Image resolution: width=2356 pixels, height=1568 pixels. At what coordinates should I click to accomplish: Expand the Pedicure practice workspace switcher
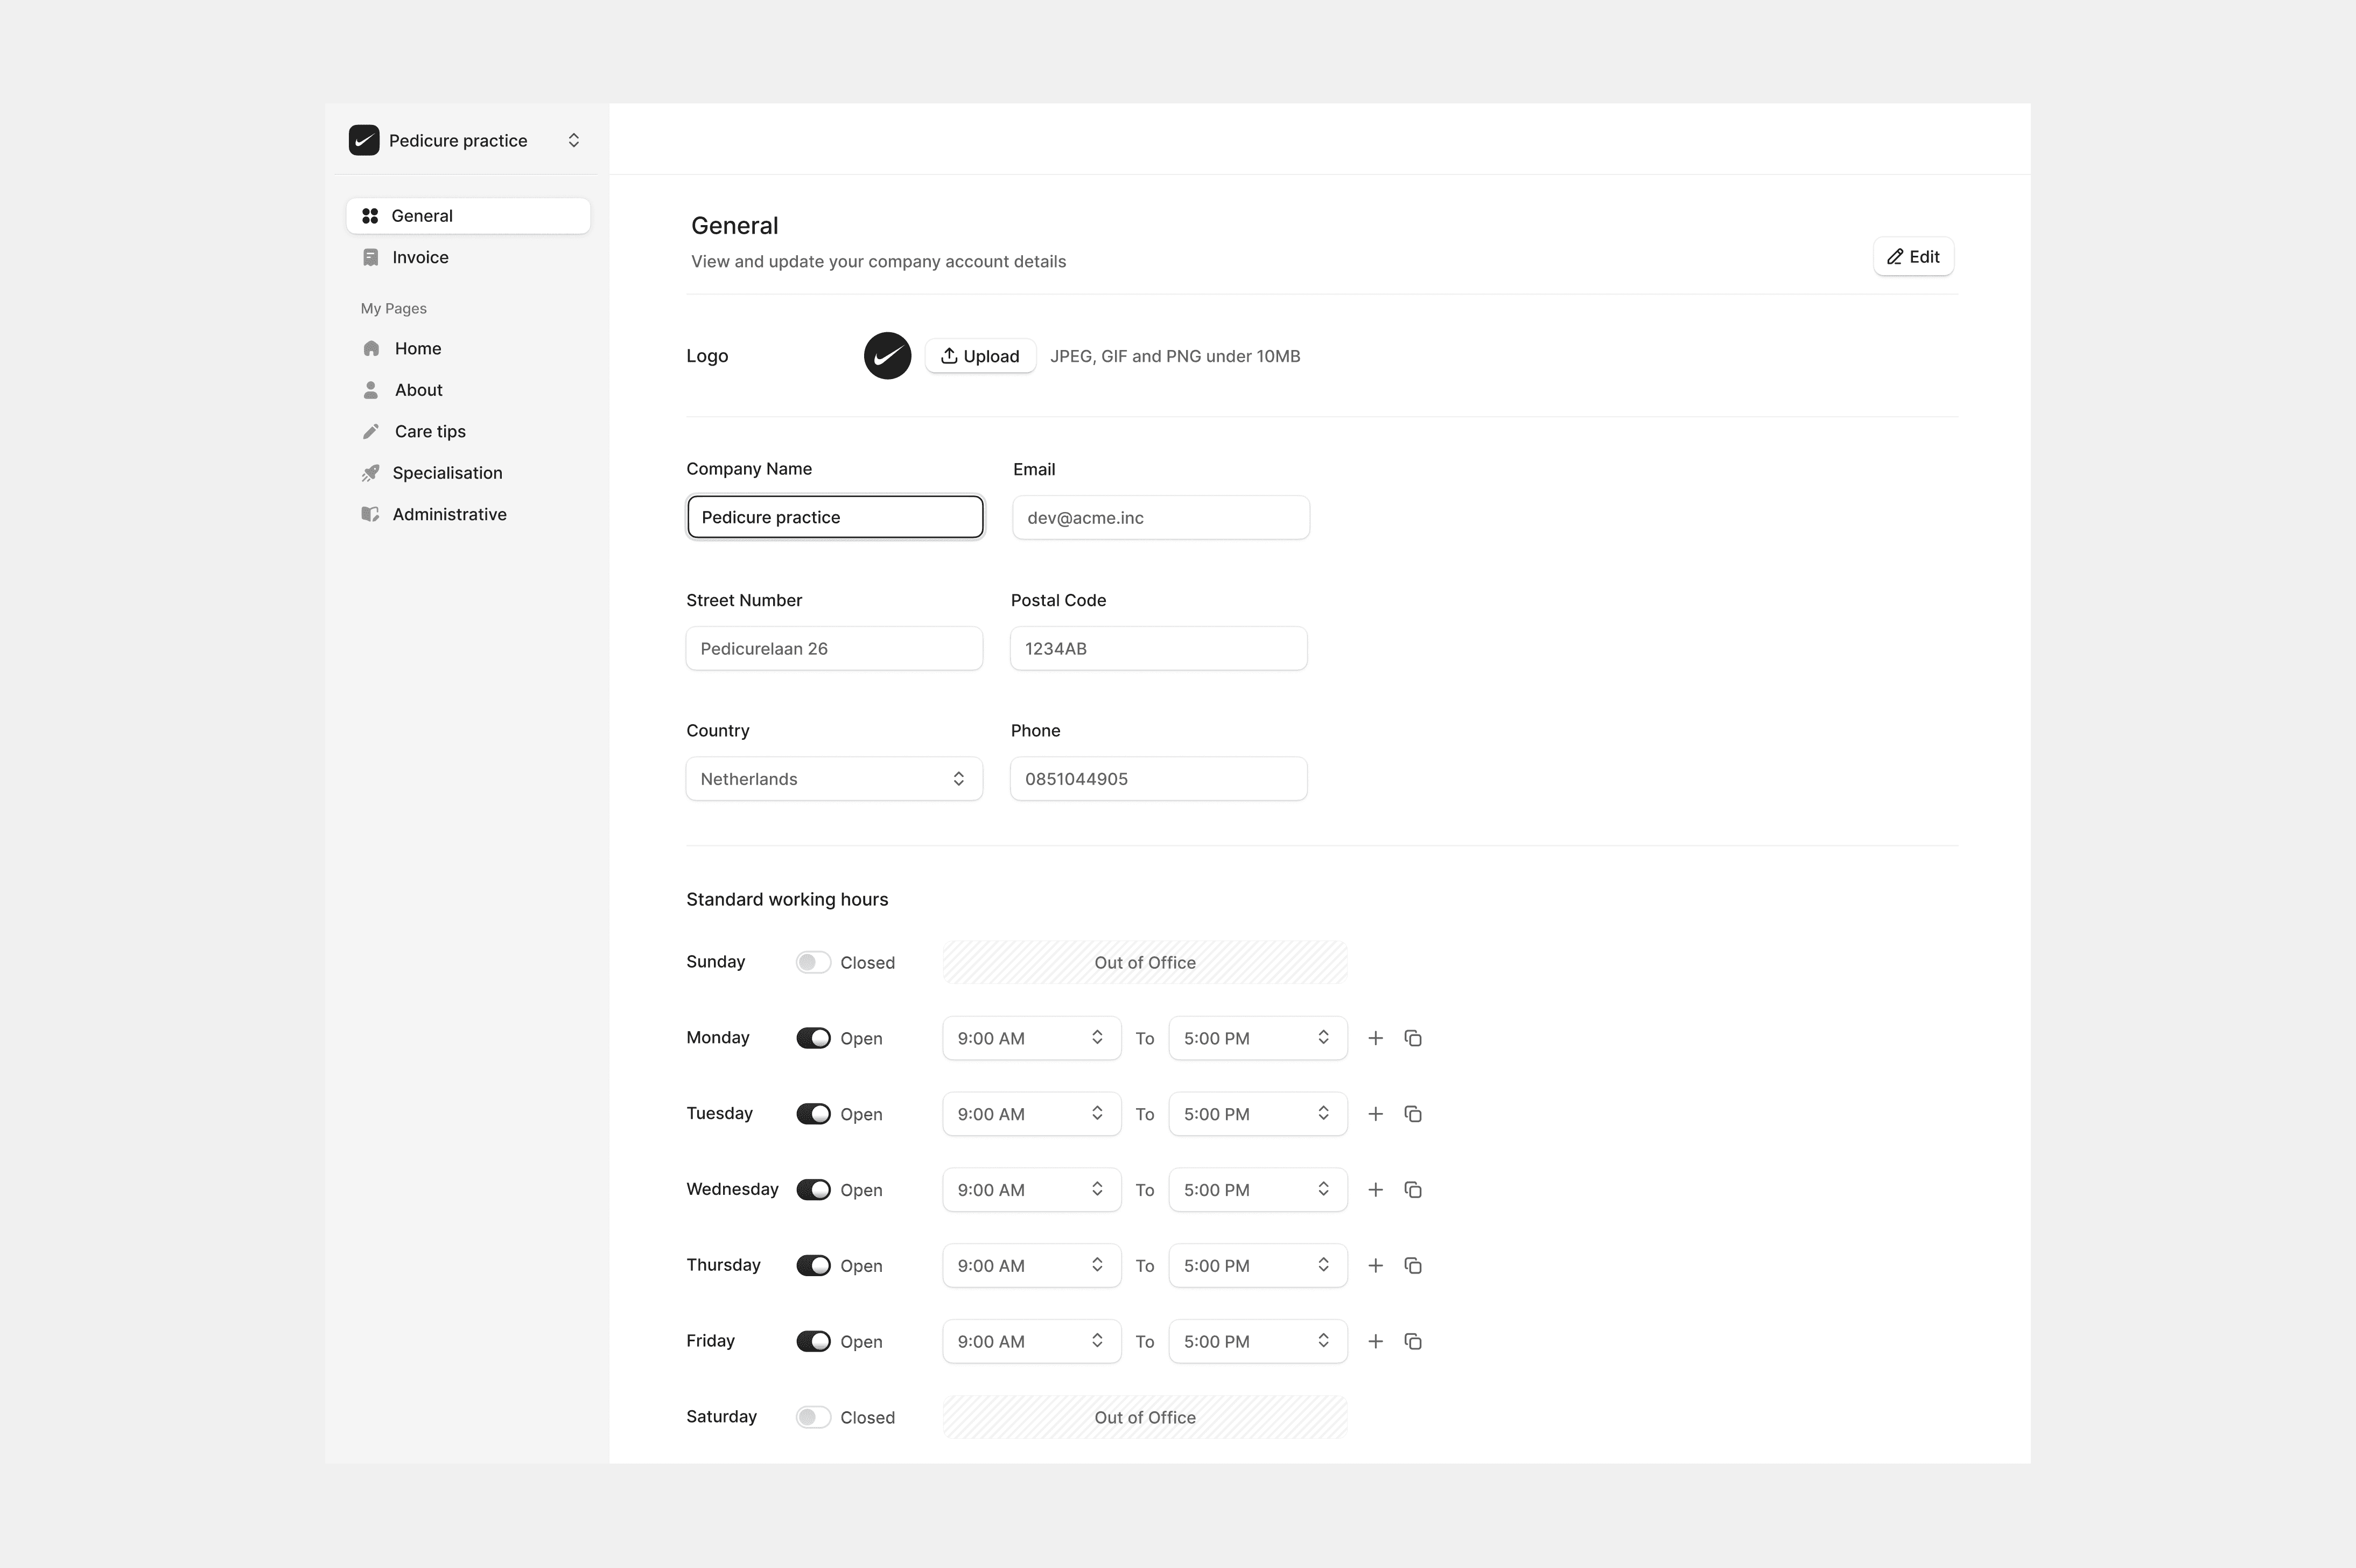coord(574,140)
